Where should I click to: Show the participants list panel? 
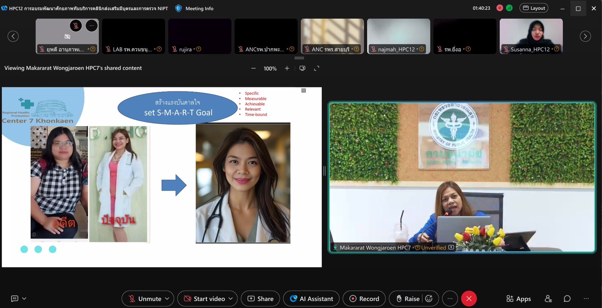[548, 299]
